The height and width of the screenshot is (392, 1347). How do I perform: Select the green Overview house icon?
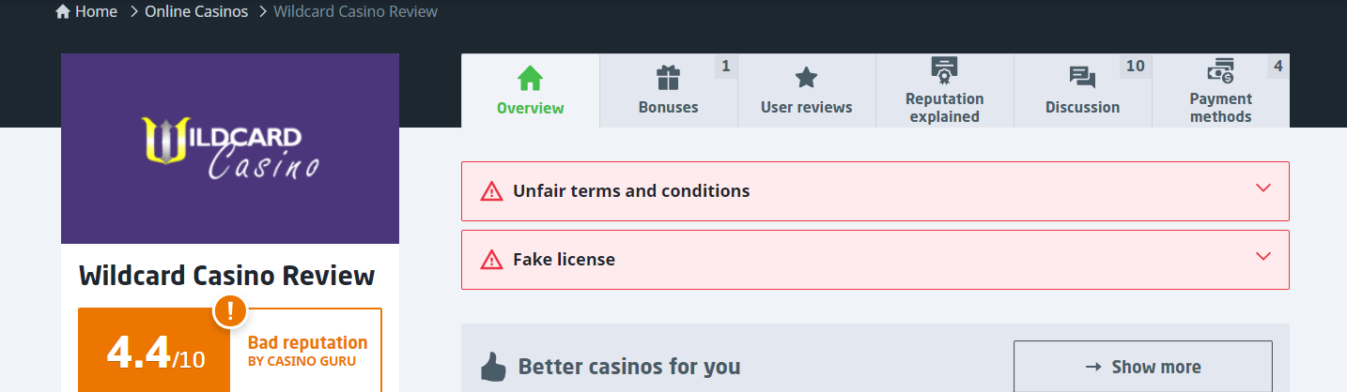tap(531, 77)
